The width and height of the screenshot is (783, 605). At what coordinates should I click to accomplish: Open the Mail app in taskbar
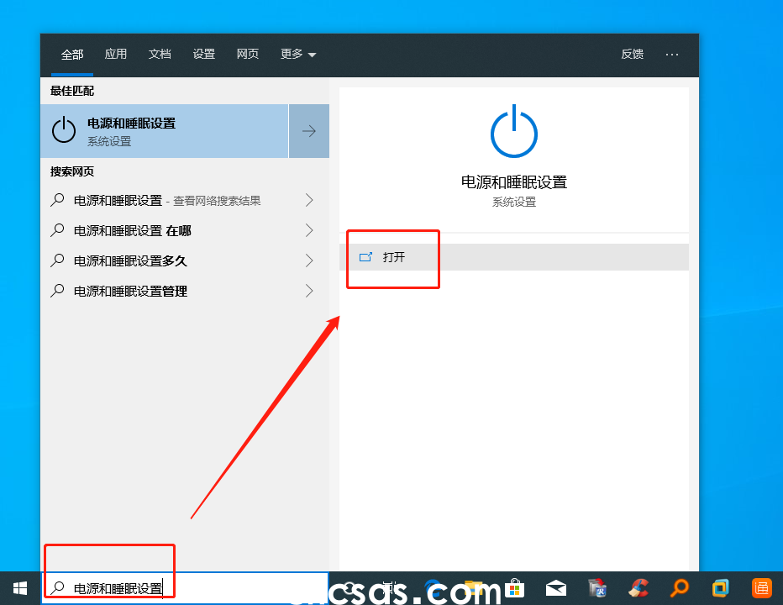(x=556, y=588)
